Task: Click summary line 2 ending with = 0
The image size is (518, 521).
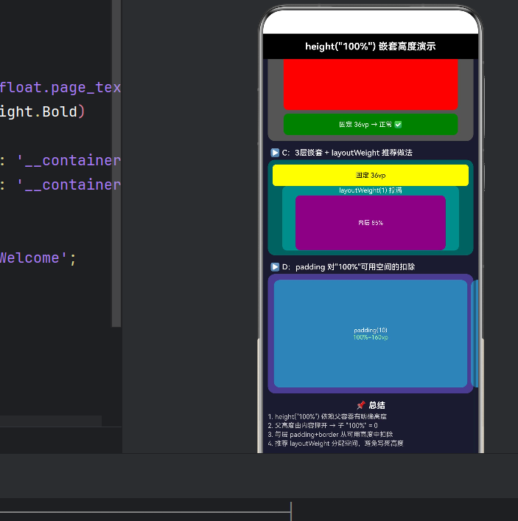Action: (323, 425)
